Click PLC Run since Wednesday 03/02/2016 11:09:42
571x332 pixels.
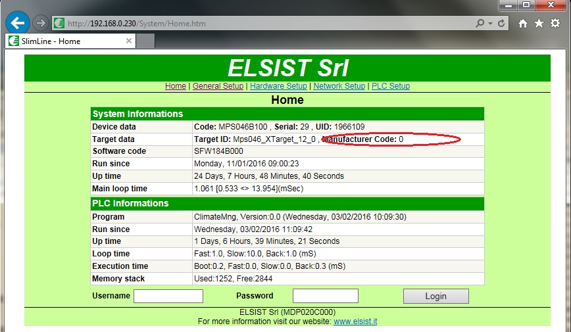(x=253, y=229)
